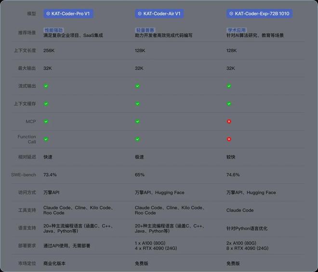Click the red MCP cross under KAT-Coder-Exp-72B
The height and width of the screenshot is (272, 318).
229,121
